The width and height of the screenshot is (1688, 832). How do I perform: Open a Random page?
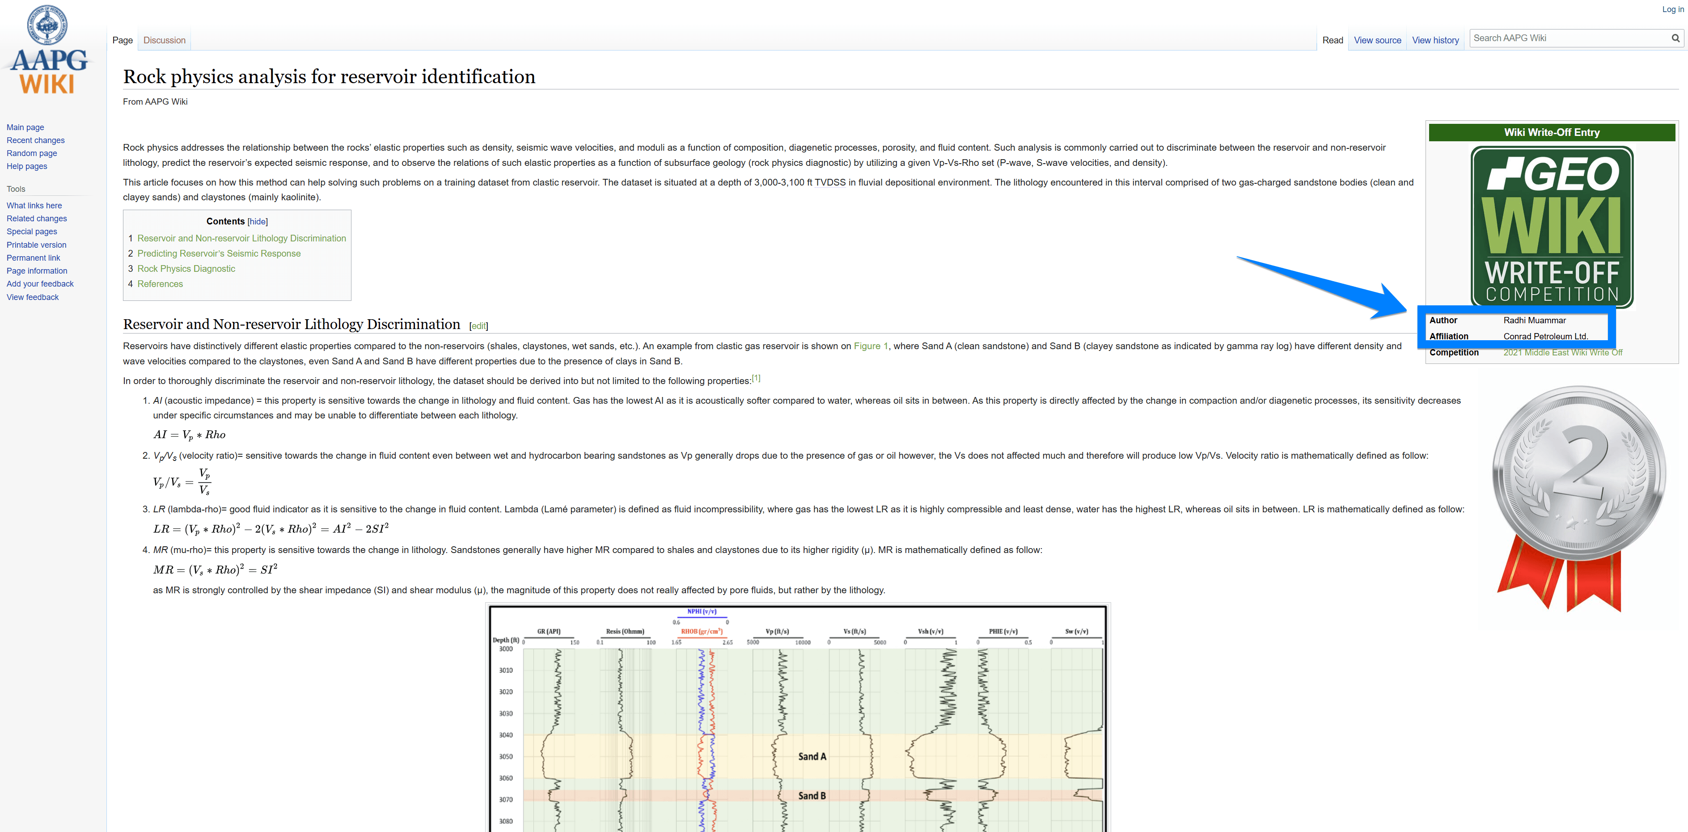tap(31, 153)
